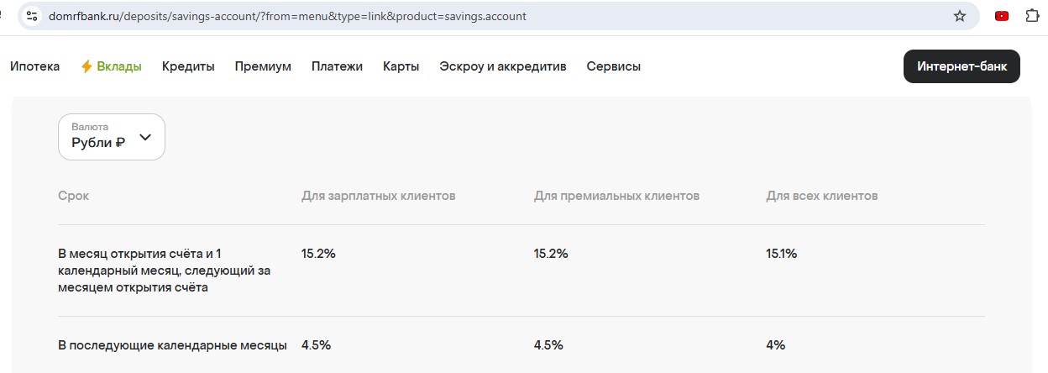Expand the Валюта currency dropdown chevron
The width and height of the screenshot is (1048, 373).
coord(145,137)
